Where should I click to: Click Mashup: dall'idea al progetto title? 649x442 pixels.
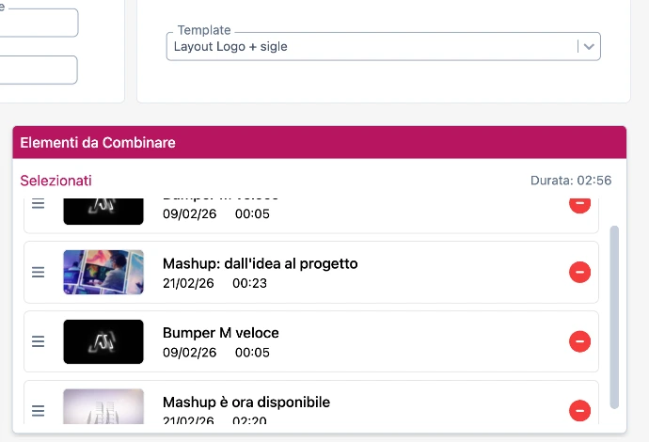(260, 263)
